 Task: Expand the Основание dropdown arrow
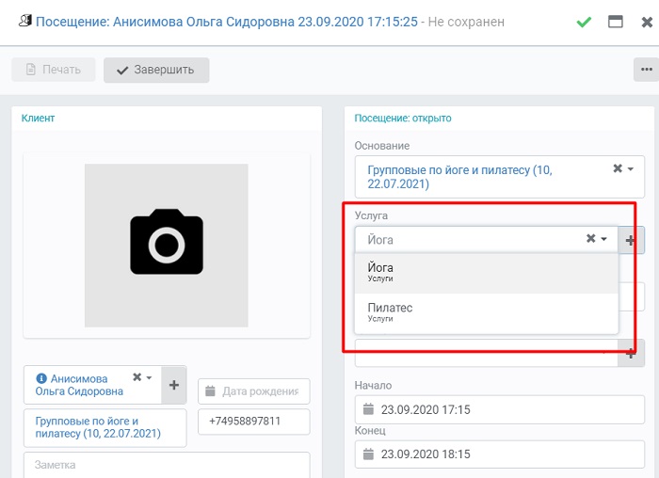coord(631,168)
